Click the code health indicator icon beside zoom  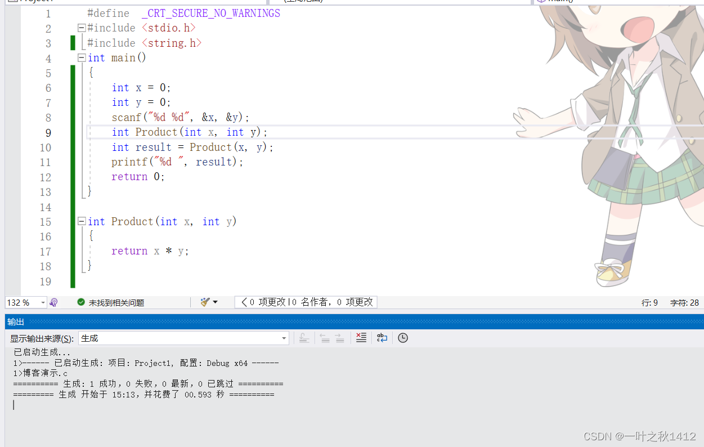point(54,302)
